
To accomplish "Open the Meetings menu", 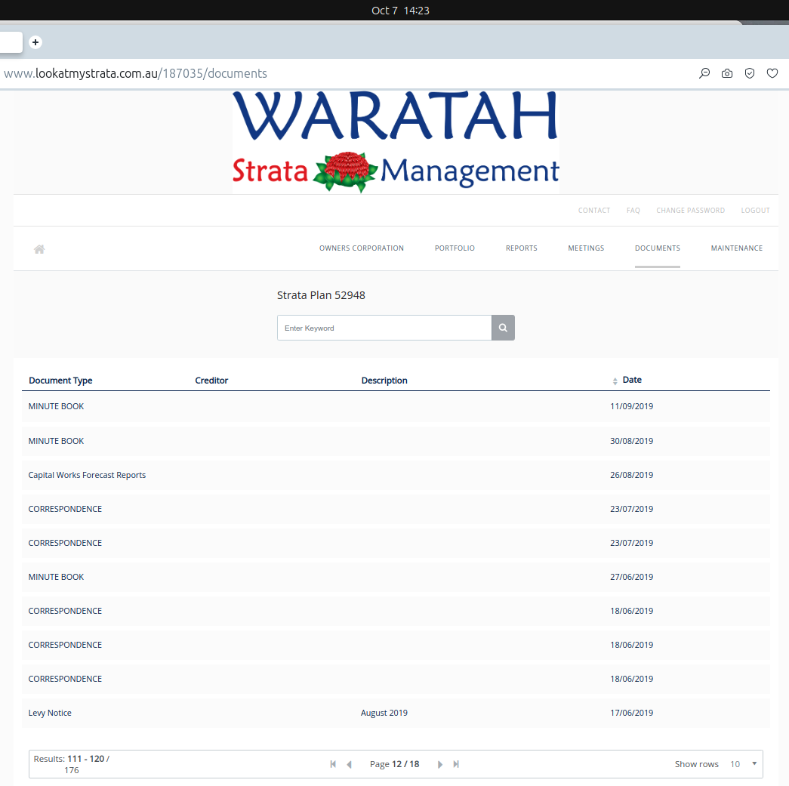I will 586,248.
